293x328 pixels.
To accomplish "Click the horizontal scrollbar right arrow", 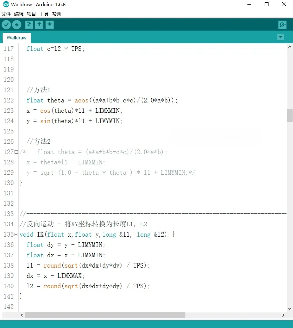I will point(283,315).
